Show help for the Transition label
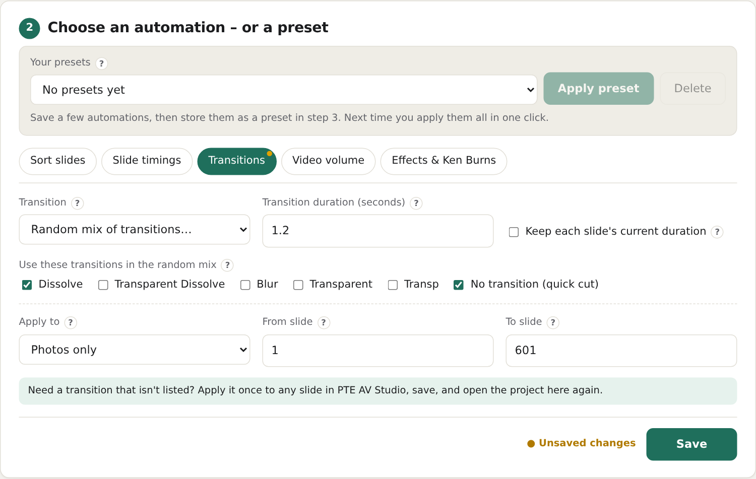The image size is (756, 479). [77, 203]
